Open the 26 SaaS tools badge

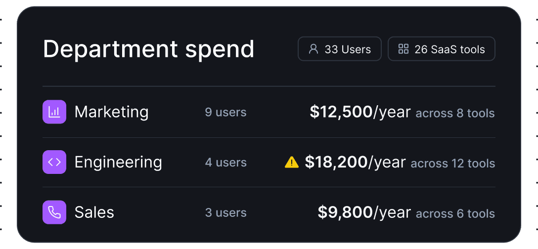tap(441, 49)
